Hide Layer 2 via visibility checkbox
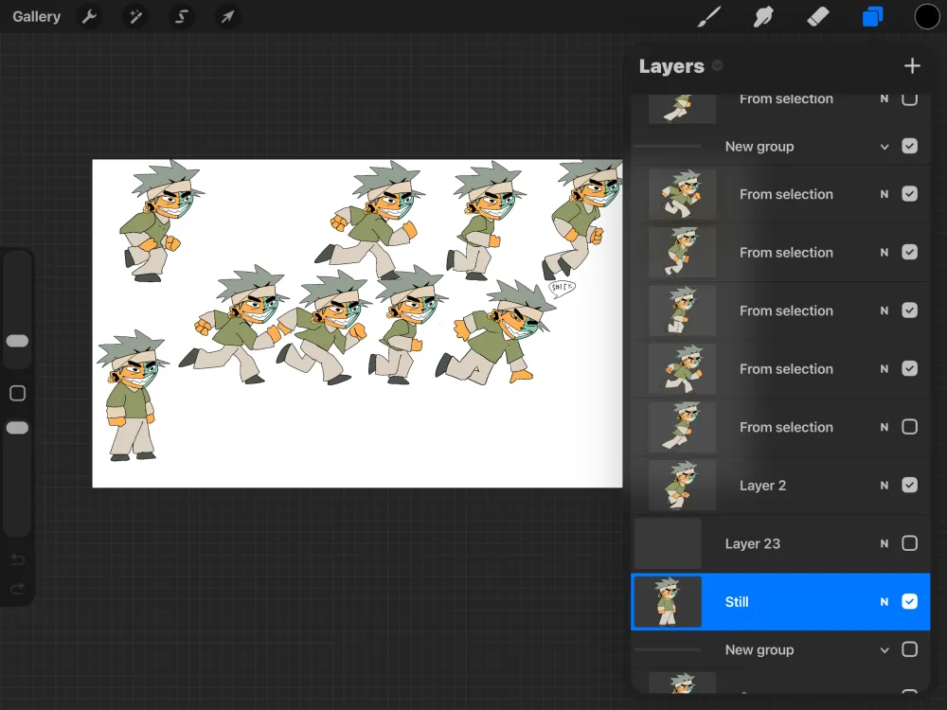This screenshot has height=710, width=947. [x=909, y=485]
